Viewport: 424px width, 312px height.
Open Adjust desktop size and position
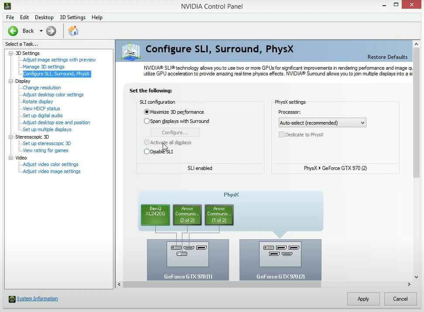point(57,122)
